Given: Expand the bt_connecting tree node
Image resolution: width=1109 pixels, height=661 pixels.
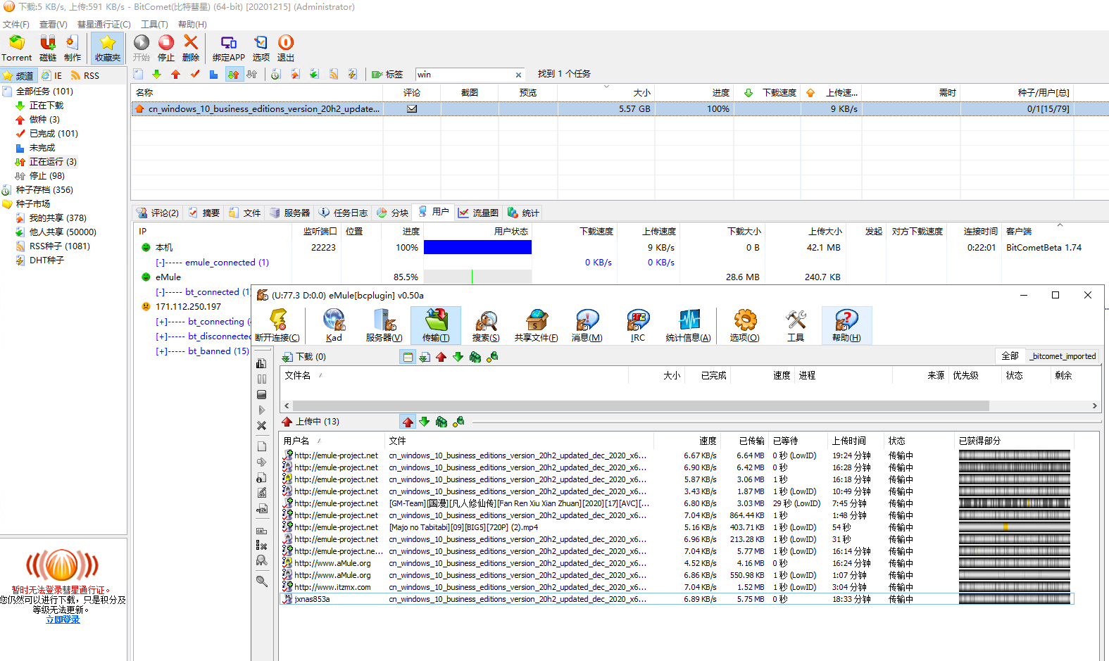Looking at the screenshot, I should click(x=161, y=322).
